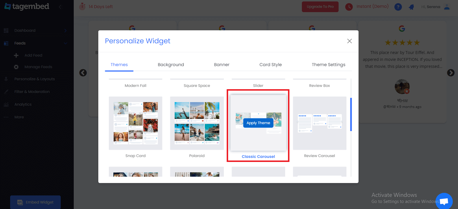Open Add Feed in the sidebar
The width and height of the screenshot is (458, 209).
(x=33, y=55)
